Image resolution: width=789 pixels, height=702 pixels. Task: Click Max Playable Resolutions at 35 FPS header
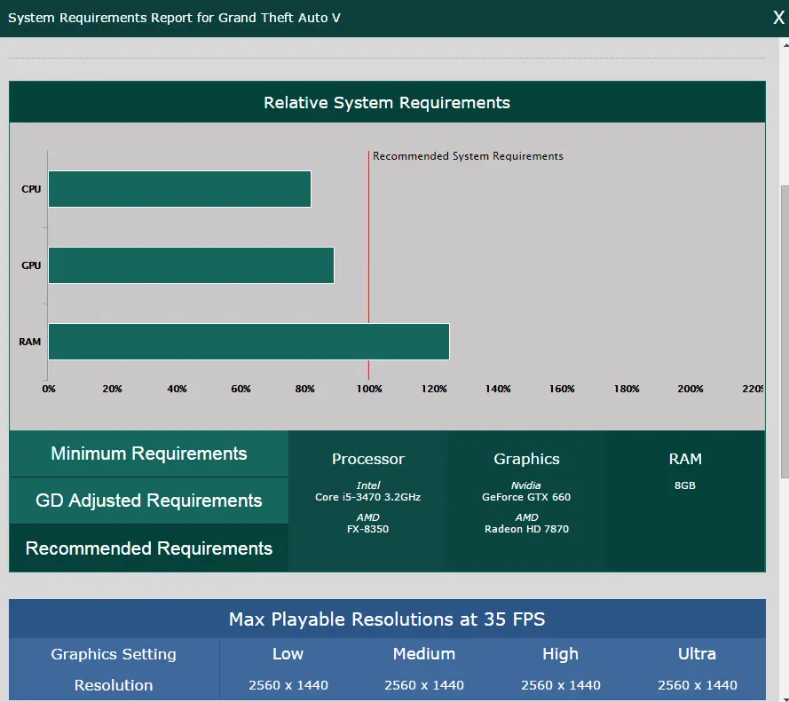click(387, 619)
